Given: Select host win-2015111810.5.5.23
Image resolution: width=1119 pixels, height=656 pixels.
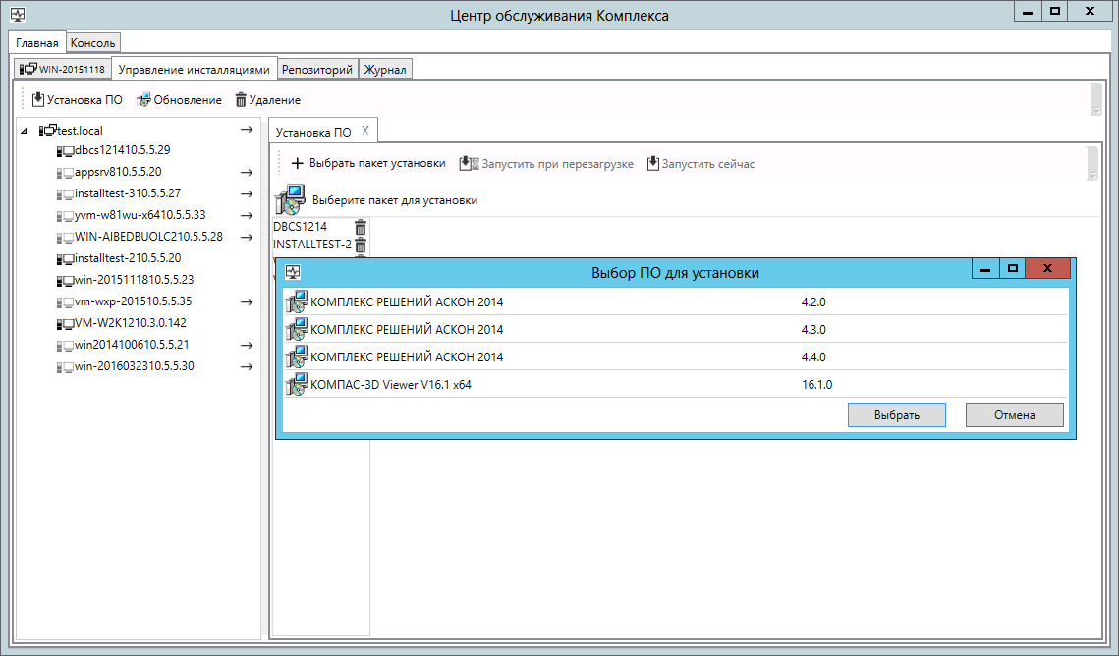Looking at the screenshot, I should tap(125, 280).
